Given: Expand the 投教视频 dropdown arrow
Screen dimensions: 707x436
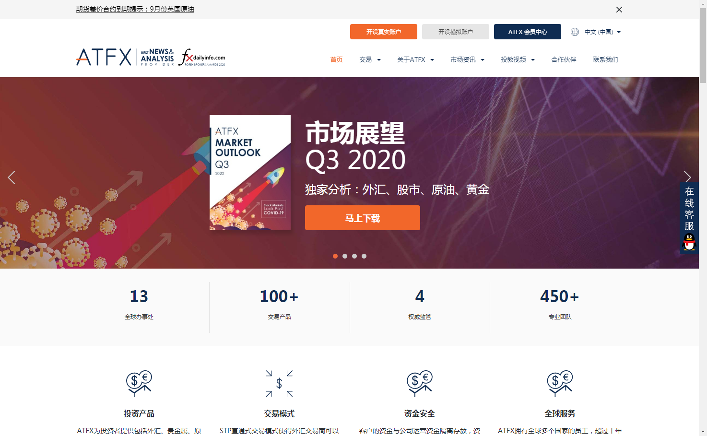Looking at the screenshot, I should pyautogui.click(x=533, y=60).
